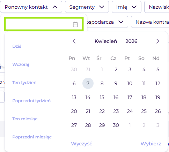Open the Imię filter dropdown
The image size is (169, 152).
(126, 7)
